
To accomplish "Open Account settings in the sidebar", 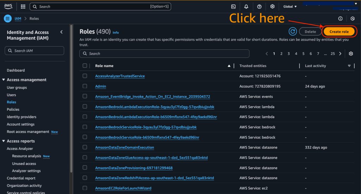I will tap(20, 124).
